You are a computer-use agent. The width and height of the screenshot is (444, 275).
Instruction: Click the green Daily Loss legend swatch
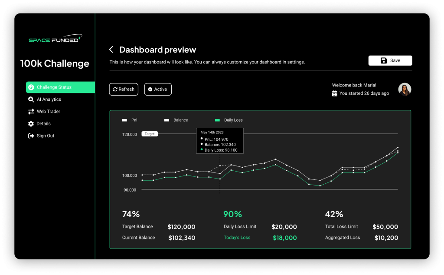click(218, 120)
